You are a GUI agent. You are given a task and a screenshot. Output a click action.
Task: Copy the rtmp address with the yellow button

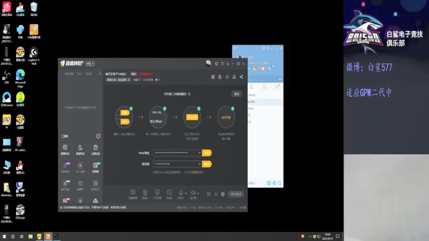coord(207,153)
